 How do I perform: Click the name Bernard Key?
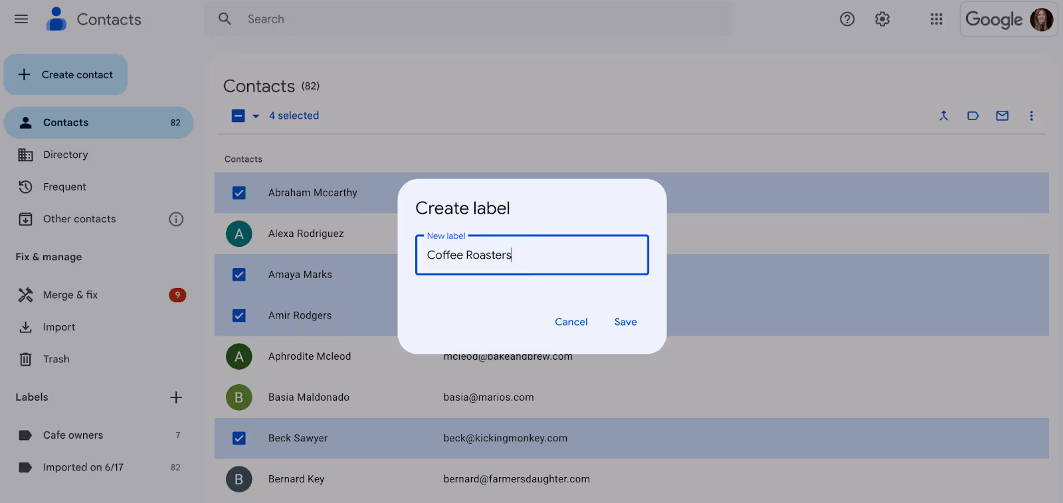pyautogui.click(x=296, y=479)
